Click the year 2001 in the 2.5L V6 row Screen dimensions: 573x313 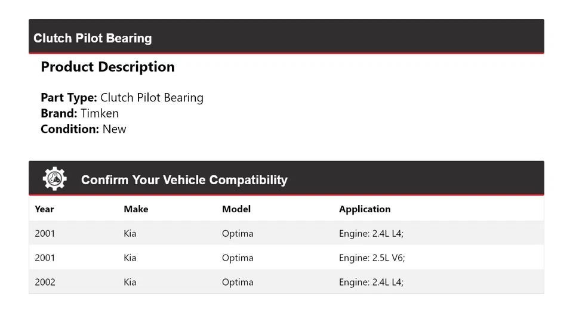tap(45, 258)
